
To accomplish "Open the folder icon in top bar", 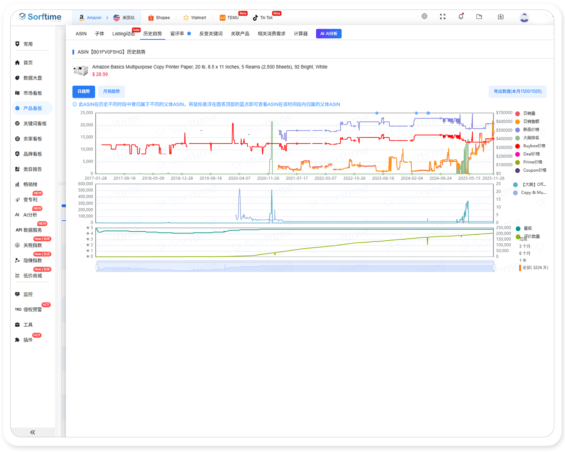I will pyautogui.click(x=479, y=17).
